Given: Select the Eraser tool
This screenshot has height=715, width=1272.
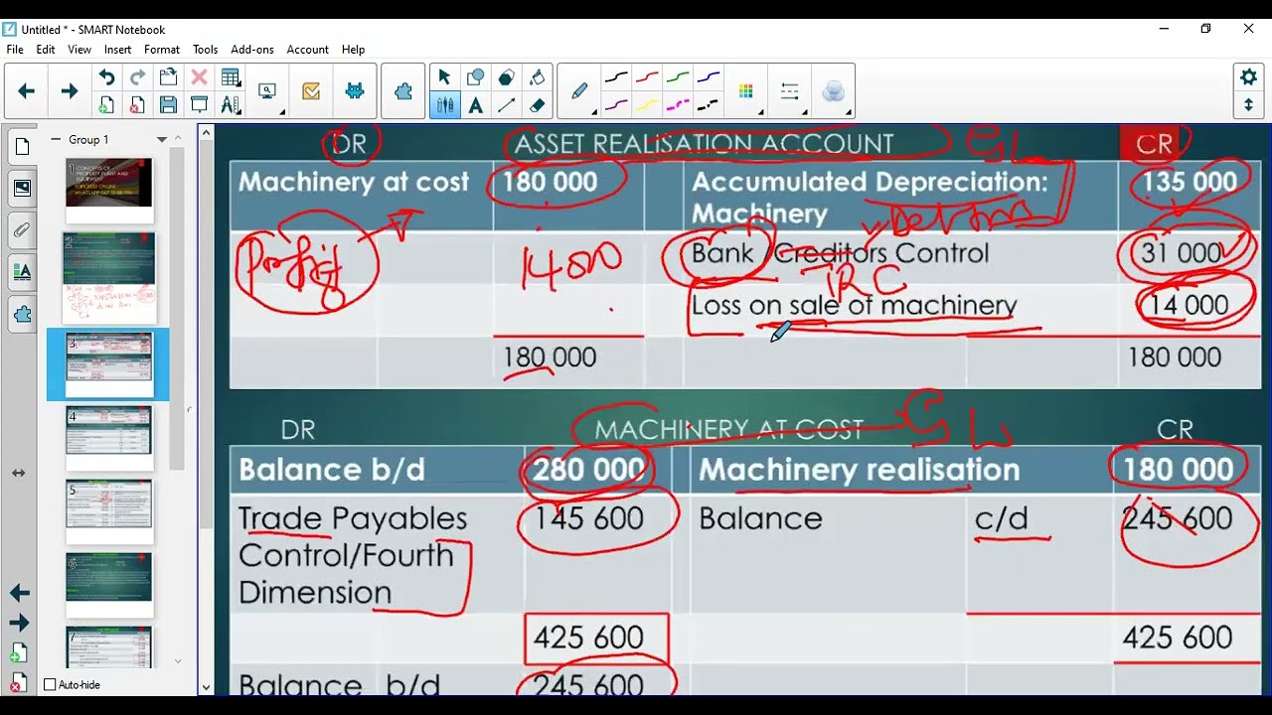Looking at the screenshot, I should point(537,105).
